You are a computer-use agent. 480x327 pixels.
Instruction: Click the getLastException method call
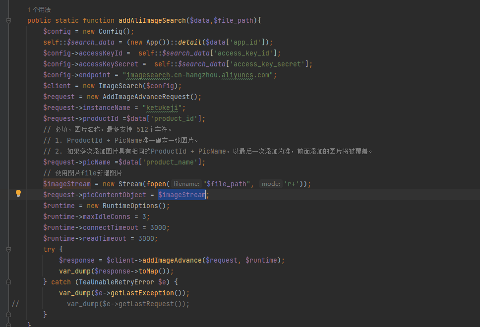pos(142,293)
